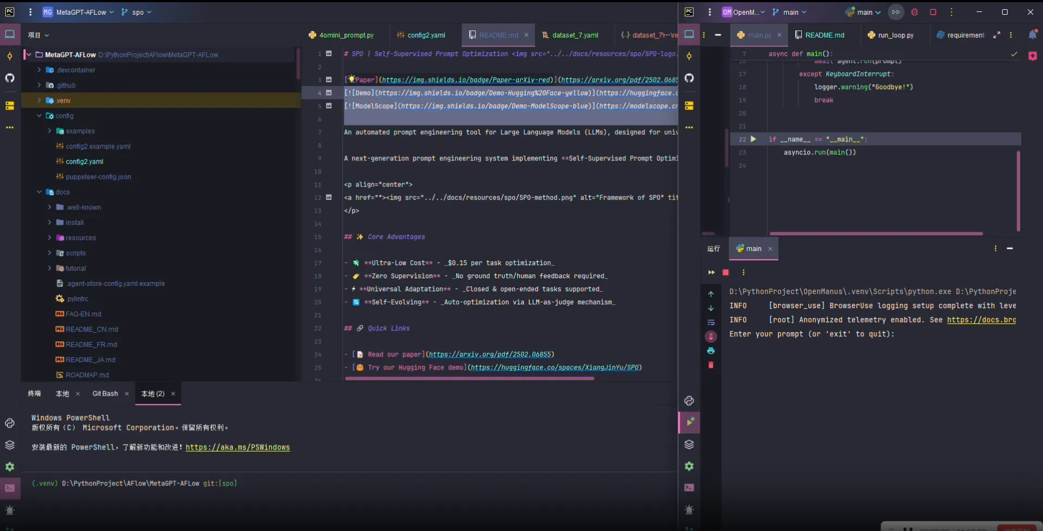Open main run configuration dropdown
Image resolution: width=1043 pixels, height=531 pixels.
[863, 12]
